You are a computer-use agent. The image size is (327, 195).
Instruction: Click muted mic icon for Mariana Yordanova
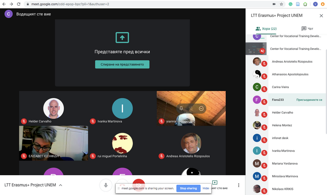(264, 165)
